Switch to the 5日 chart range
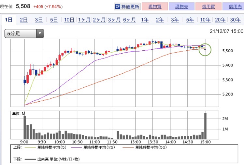The image size is (244, 165). [54, 20]
